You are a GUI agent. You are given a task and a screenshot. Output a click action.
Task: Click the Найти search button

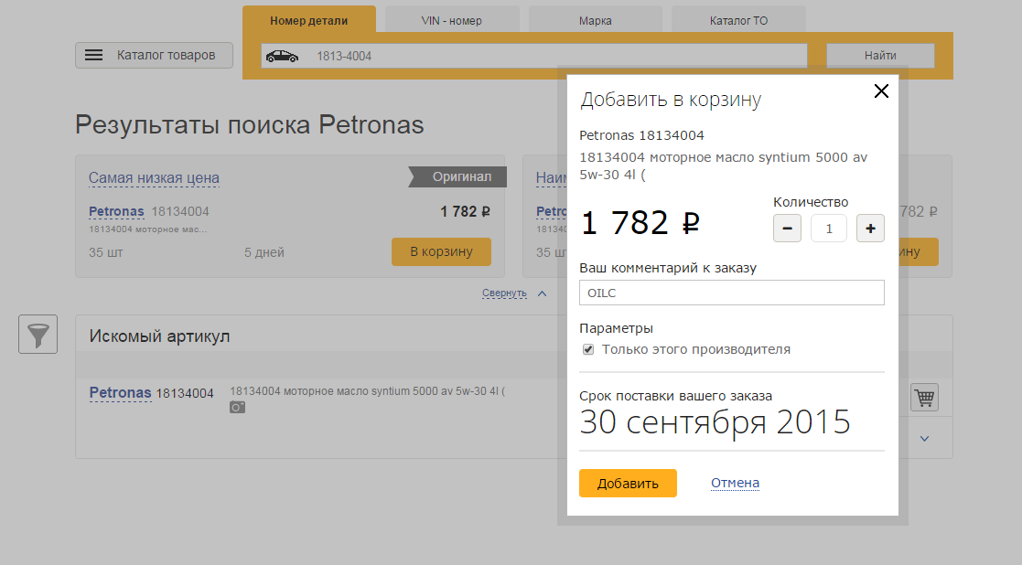pos(880,56)
